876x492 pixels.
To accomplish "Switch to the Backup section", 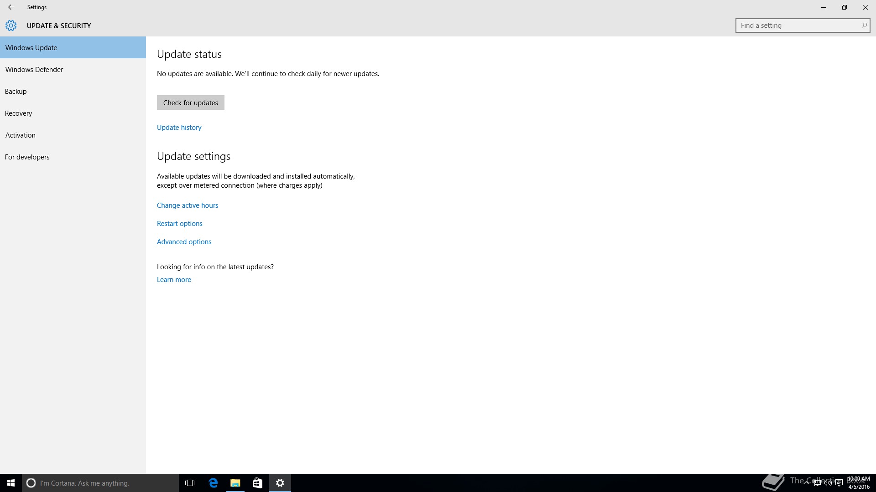I will (x=73, y=91).
